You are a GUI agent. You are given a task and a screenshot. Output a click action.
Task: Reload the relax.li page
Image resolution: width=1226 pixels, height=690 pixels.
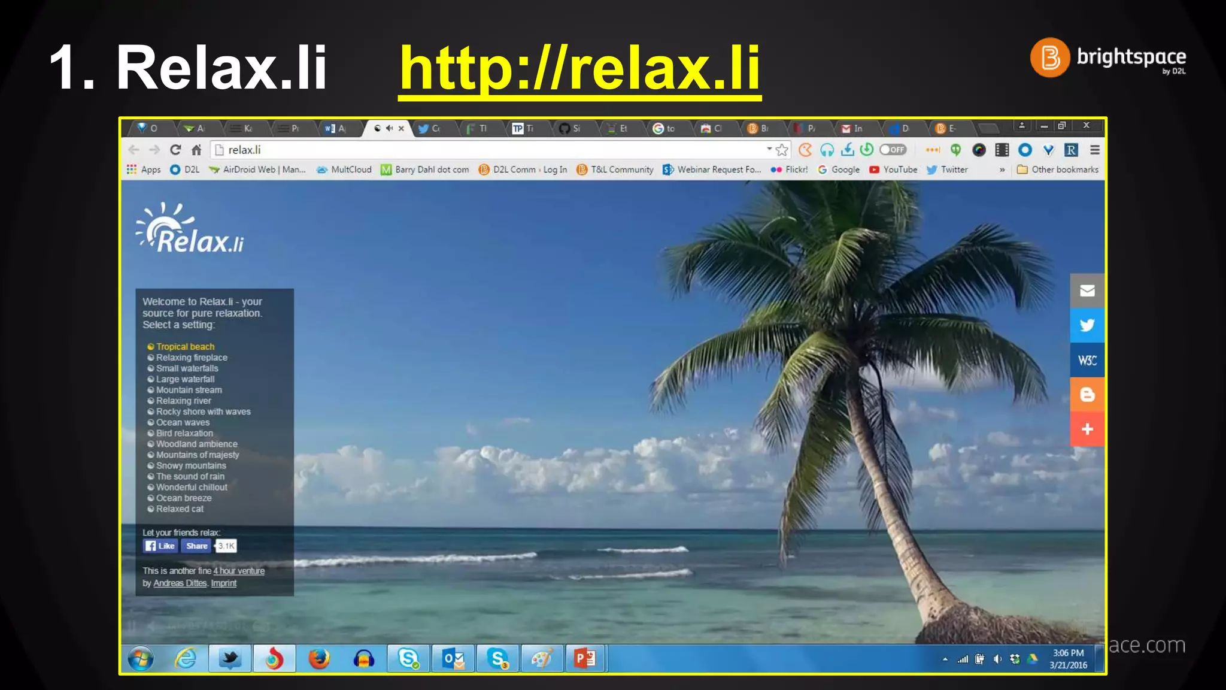pos(175,150)
